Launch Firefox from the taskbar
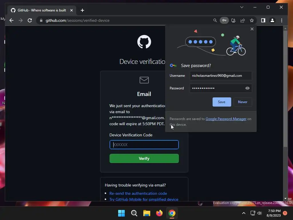Viewport: 293px width, 220px height. (x=159, y=213)
